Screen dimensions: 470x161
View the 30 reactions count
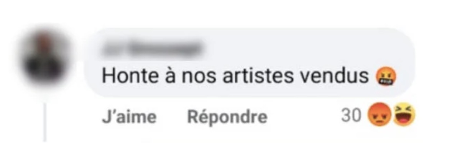[x=351, y=115]
